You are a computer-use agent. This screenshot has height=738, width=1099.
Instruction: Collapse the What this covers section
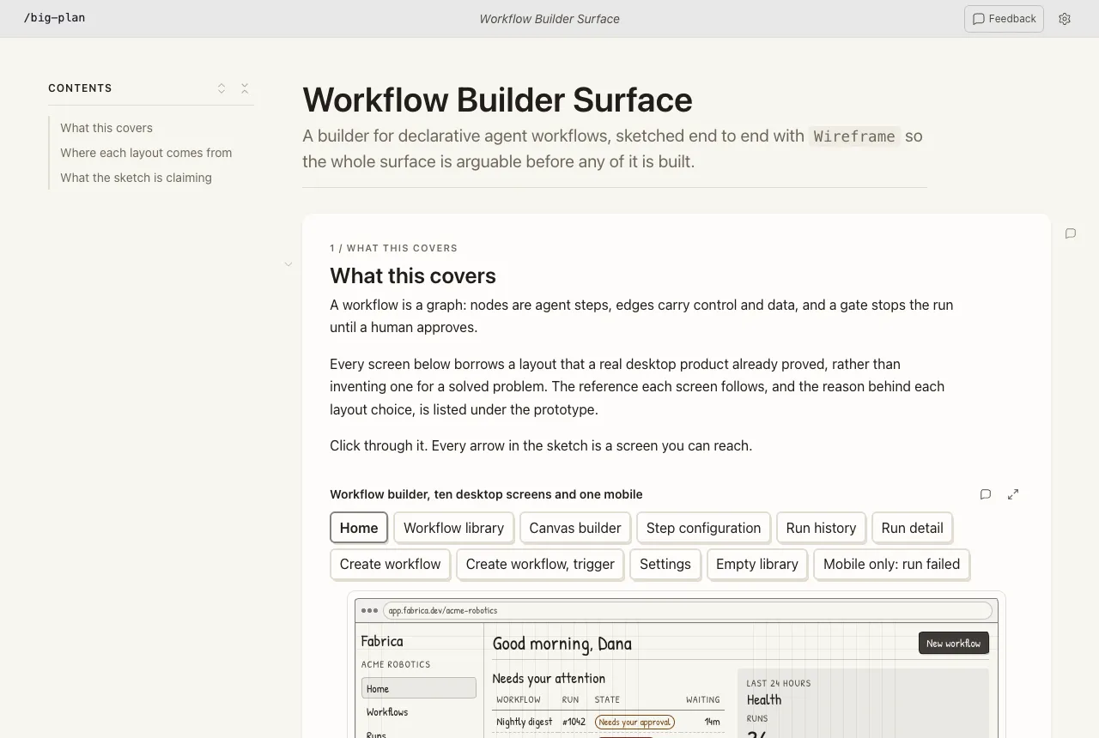pos(288,264)
